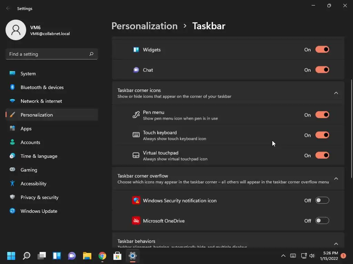Click the Personalization breadcrumb link
This screenshot has width=353, height=264.
(144, 26)
